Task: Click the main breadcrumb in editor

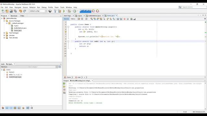Action: click(79, 77)
